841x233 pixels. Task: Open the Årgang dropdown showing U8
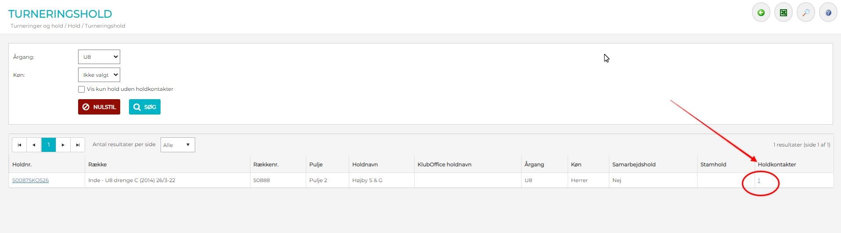coord(99,57)
